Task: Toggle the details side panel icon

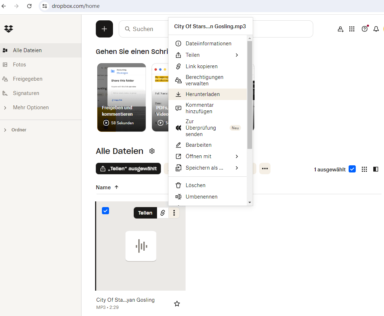Action: 376,169
